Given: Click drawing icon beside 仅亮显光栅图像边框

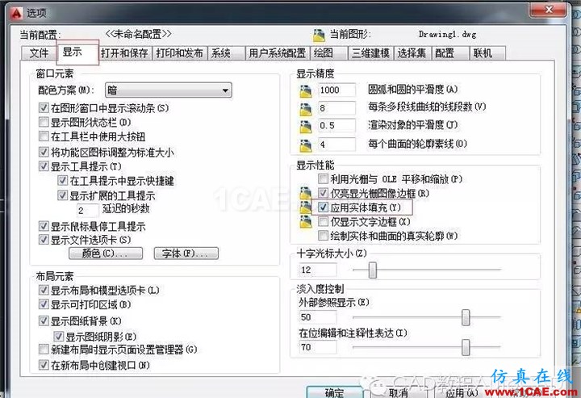Looking at the screenshot, I should pos(305,193).
